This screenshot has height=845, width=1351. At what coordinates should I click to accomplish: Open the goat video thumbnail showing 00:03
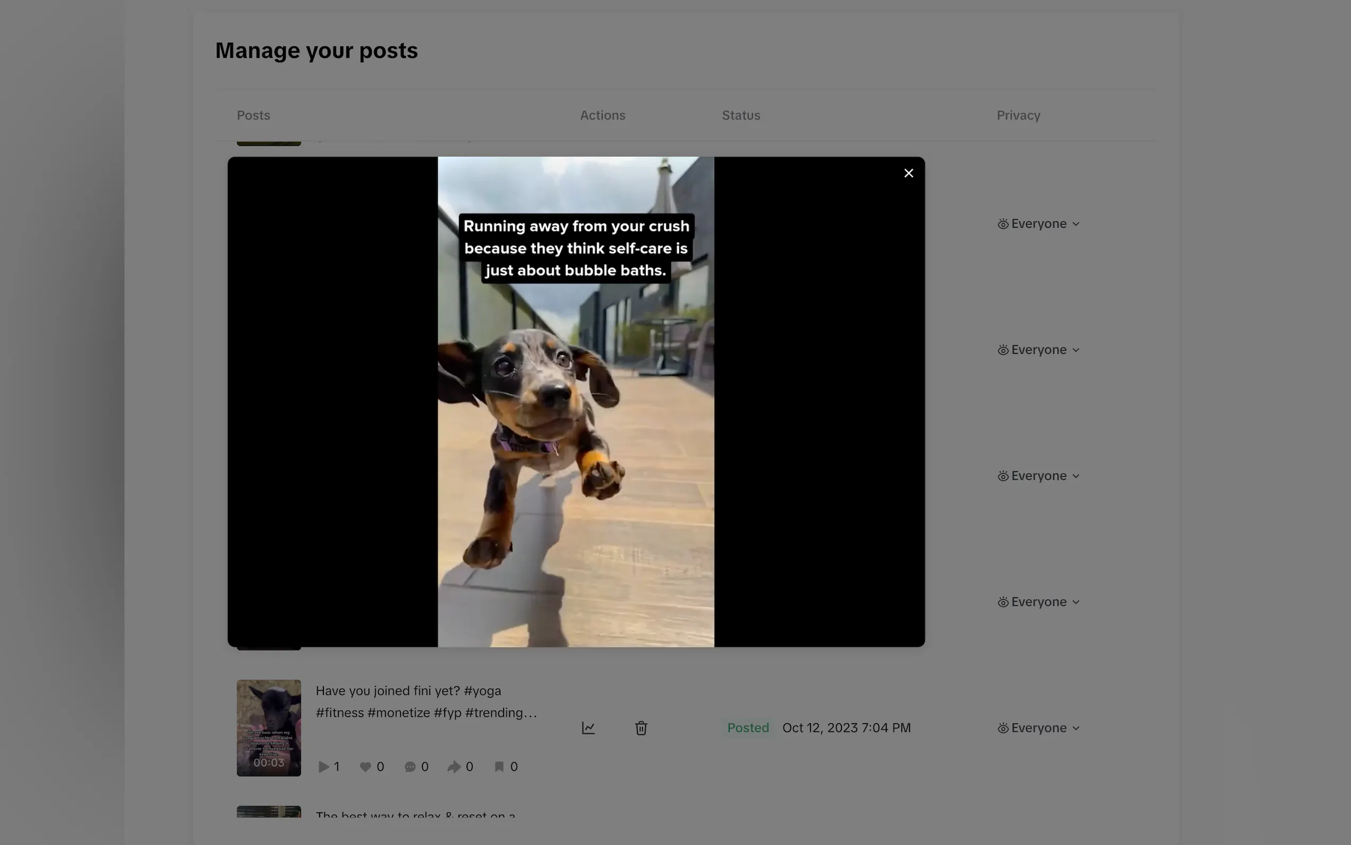(x=269, y=726)
